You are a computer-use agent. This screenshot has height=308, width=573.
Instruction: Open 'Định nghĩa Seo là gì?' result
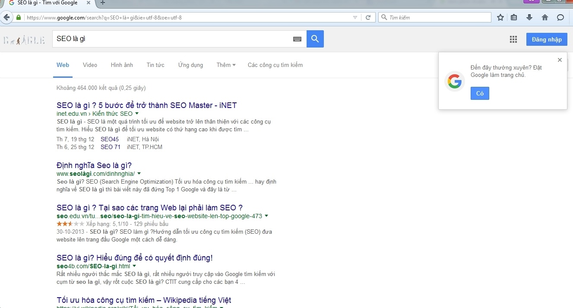pos(94,165)
